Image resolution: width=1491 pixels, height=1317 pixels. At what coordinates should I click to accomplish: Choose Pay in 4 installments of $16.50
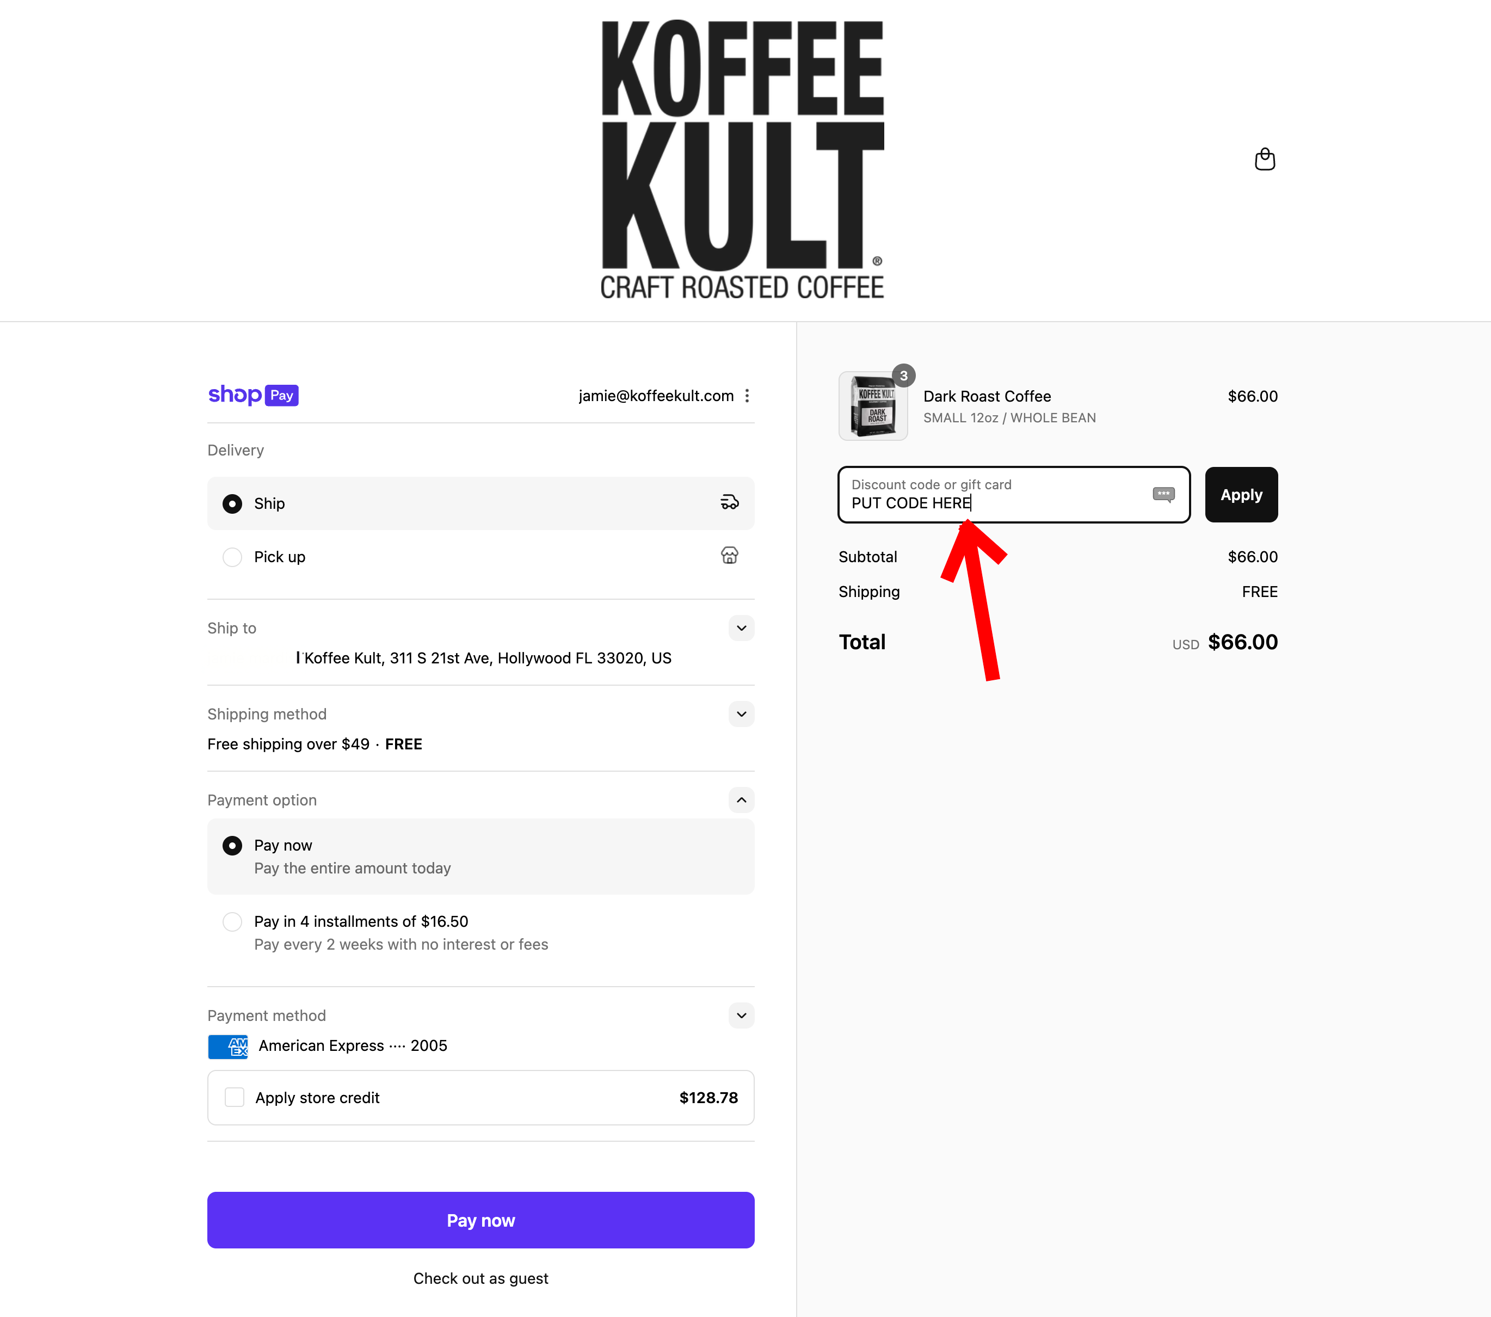point(232,921)
